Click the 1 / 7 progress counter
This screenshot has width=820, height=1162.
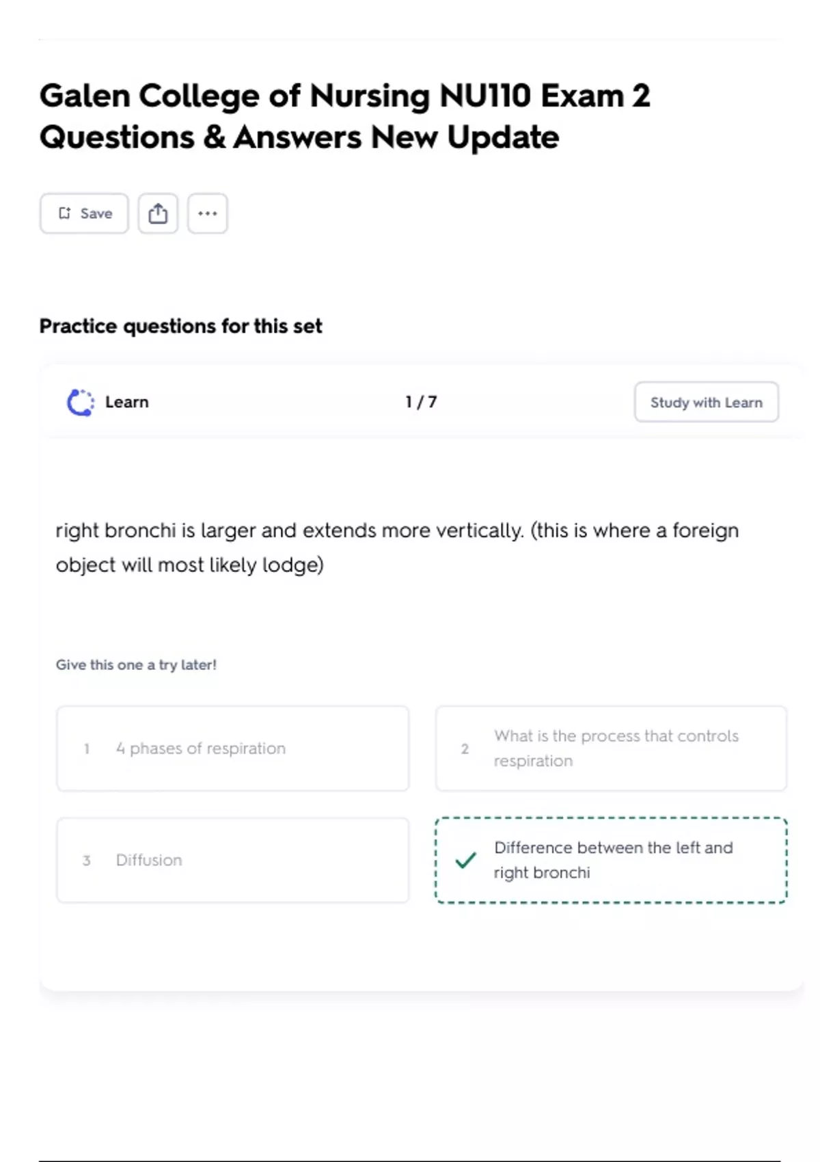click(x=421, y=402)
